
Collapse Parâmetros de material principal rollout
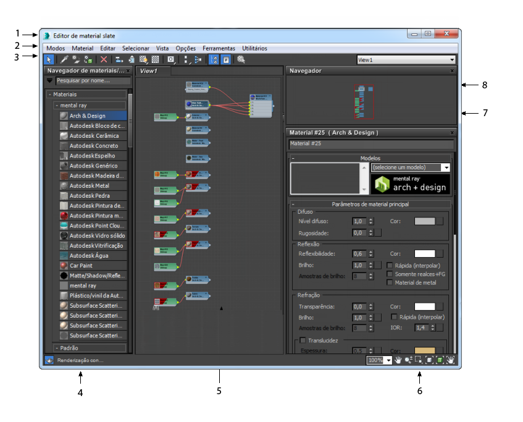[x=293, y=204]
